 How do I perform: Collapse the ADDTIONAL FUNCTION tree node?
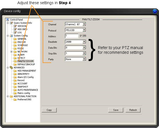click(8, 96)
